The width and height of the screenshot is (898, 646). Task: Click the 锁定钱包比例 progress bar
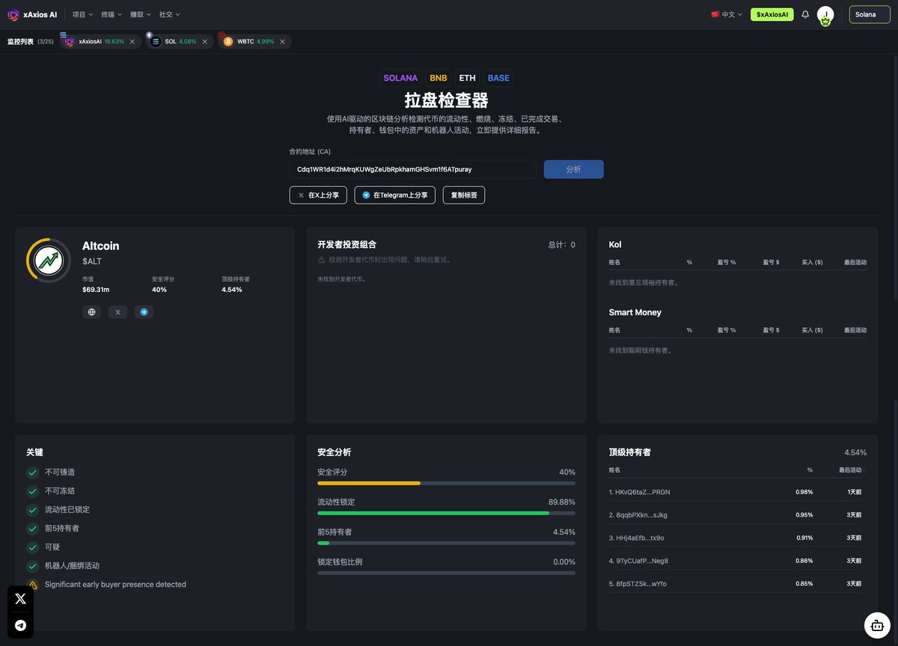click(446, 573)
